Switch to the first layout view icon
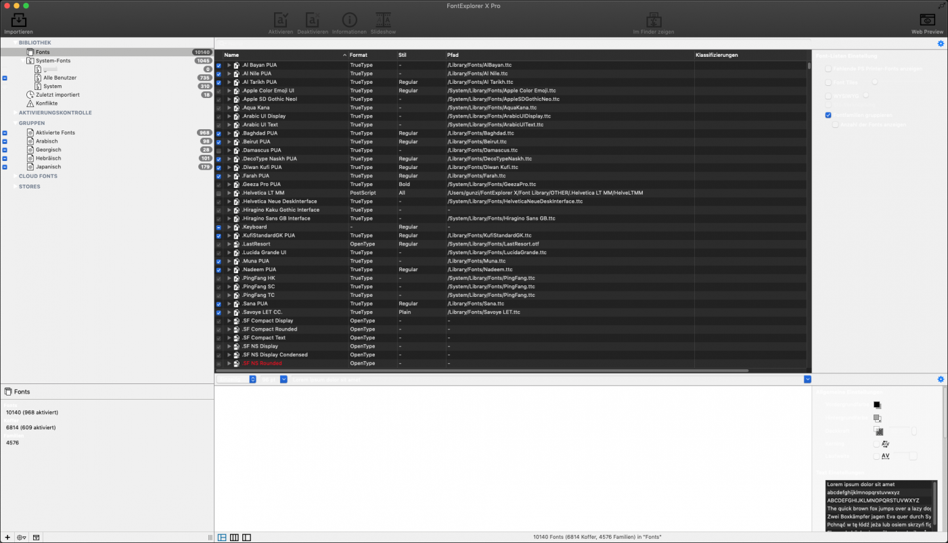948x543 pixels. pos(222,538)
